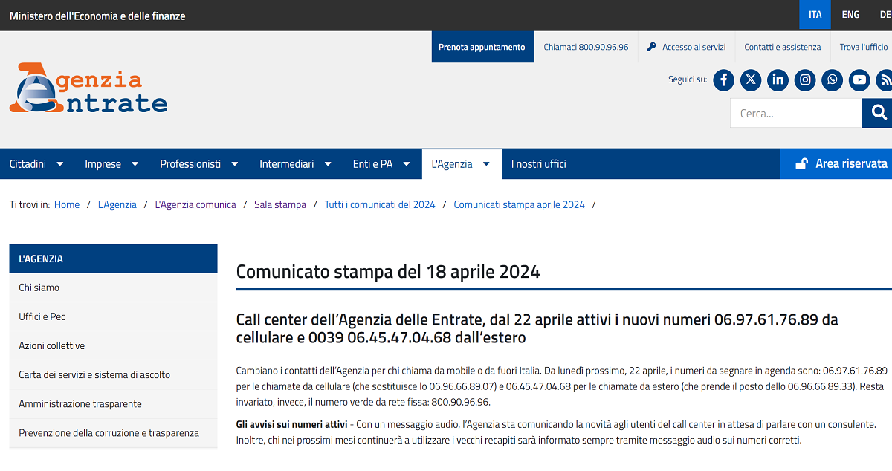Open the Sala stampa breadcrumb link
892x471 pixels.
[x=280, y=204]
